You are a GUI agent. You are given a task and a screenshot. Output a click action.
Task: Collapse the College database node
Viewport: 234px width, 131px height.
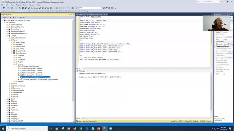7,36
